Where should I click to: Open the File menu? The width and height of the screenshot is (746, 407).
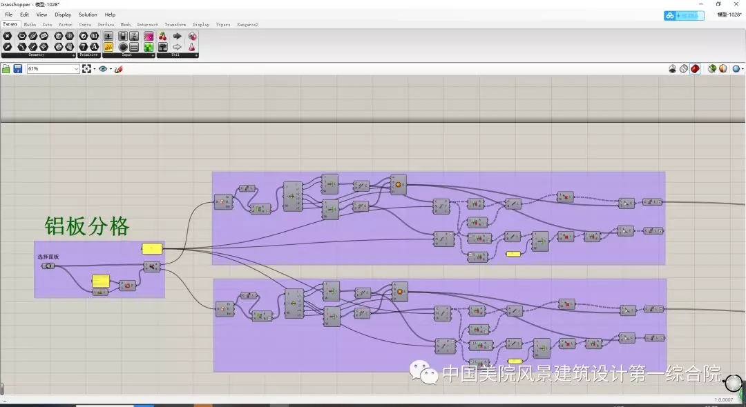coord(8,14)
